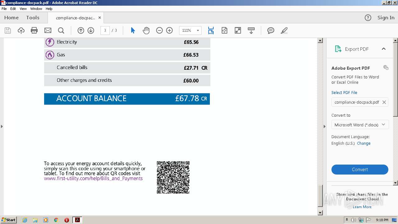The width and height of the screenshot is (398, 224).
Task: Click the document vertical scrollbar thumb
Action: 320,196
